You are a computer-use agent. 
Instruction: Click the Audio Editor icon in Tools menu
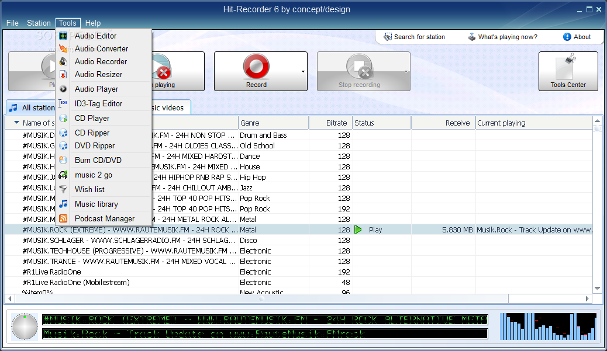pos(63,36)
